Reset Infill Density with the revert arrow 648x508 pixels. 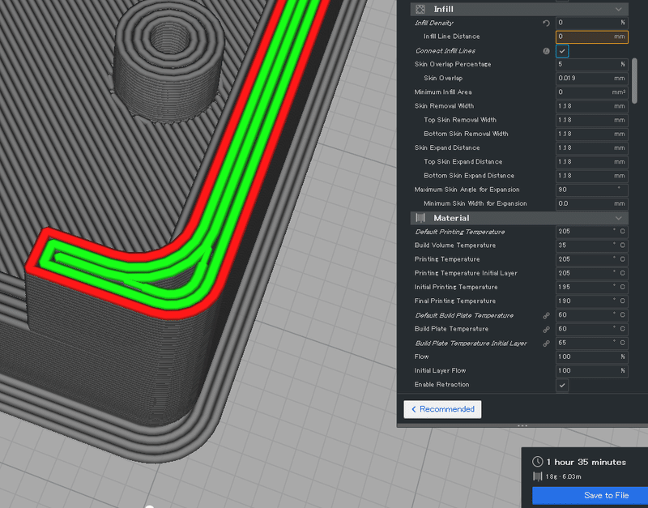click(546, 23)
